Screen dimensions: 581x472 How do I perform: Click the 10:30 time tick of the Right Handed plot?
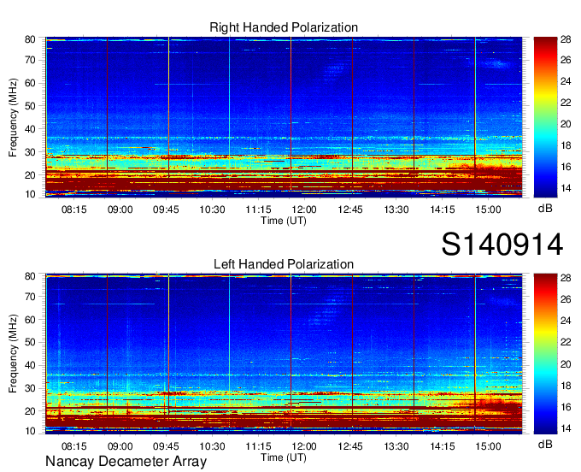tap(212, 209)
